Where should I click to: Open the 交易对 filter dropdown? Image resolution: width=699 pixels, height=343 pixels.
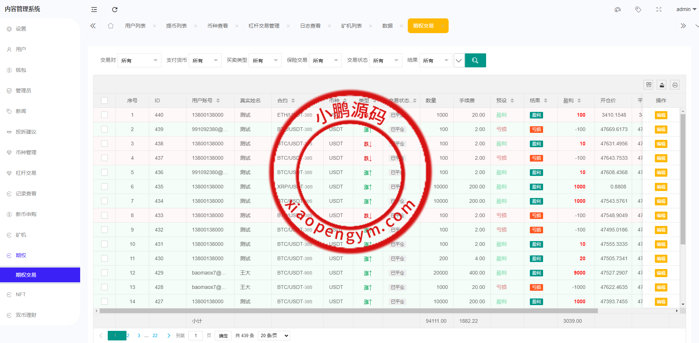139,60
